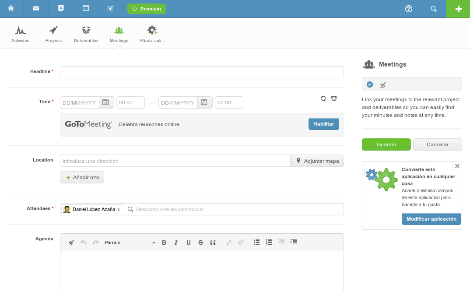Switch to the Projects tab
This screenshot has height=292, width=470.
53,34
